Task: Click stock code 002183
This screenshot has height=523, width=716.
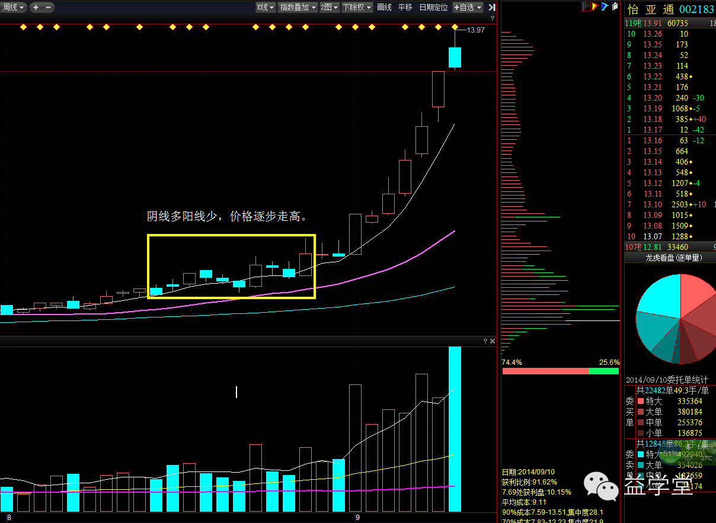Action: [697, 9]
